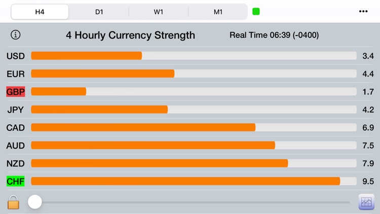This screenshot has height=214, width=380.
Task: Select the H4 timeframe tab
Action: [40, 12]
